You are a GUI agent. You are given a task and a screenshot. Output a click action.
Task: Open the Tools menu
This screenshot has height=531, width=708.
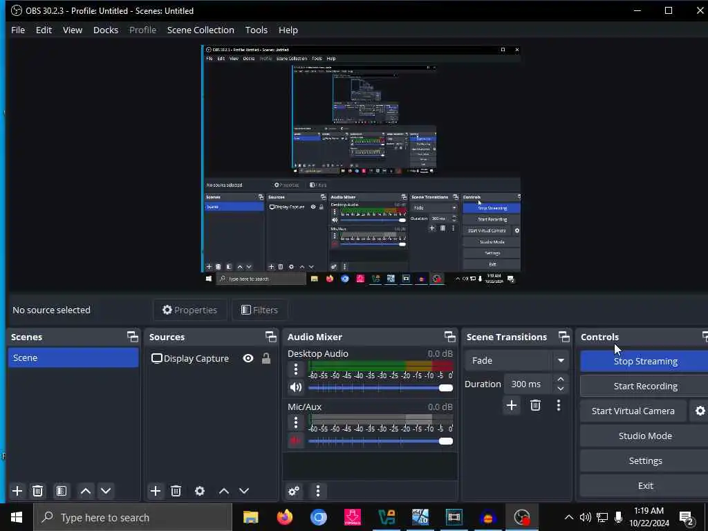tap(257, 30)
